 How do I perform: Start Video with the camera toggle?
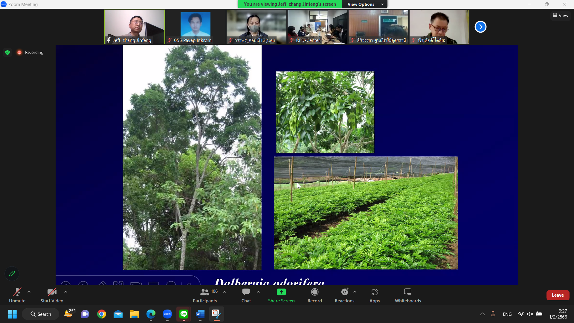(52, 295)
